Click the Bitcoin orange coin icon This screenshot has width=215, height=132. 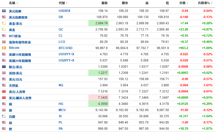[x=4, y=48]
